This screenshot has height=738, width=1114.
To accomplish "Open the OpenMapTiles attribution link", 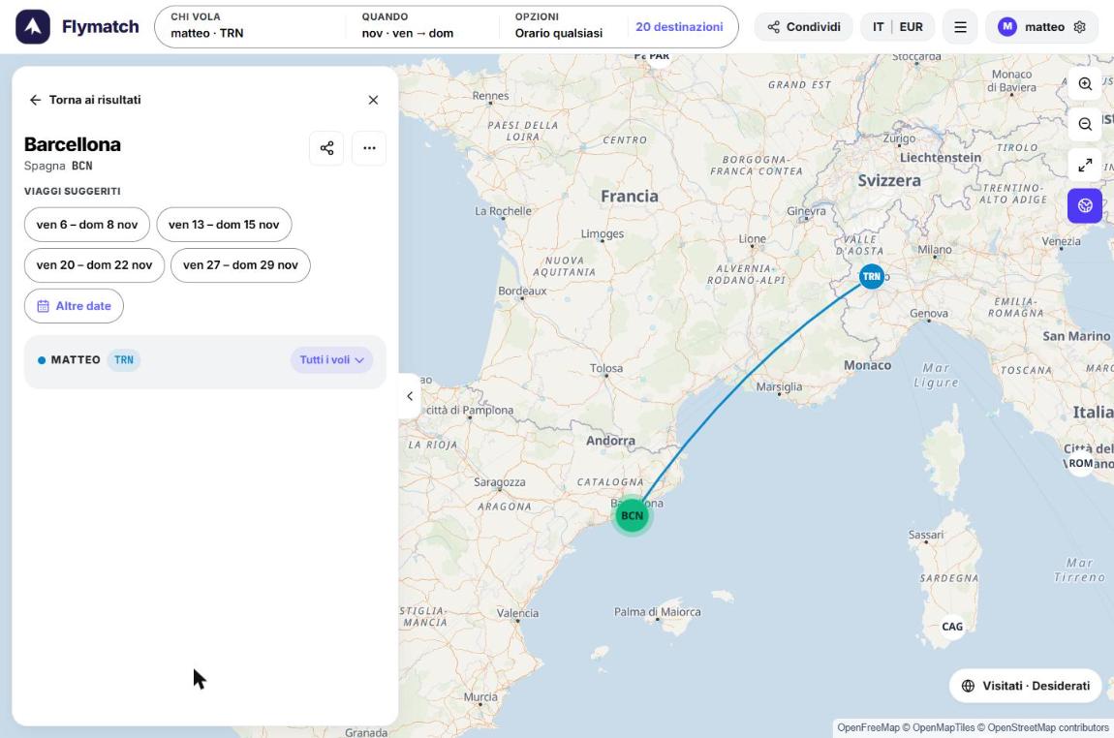I will click(x=944, y=727).
